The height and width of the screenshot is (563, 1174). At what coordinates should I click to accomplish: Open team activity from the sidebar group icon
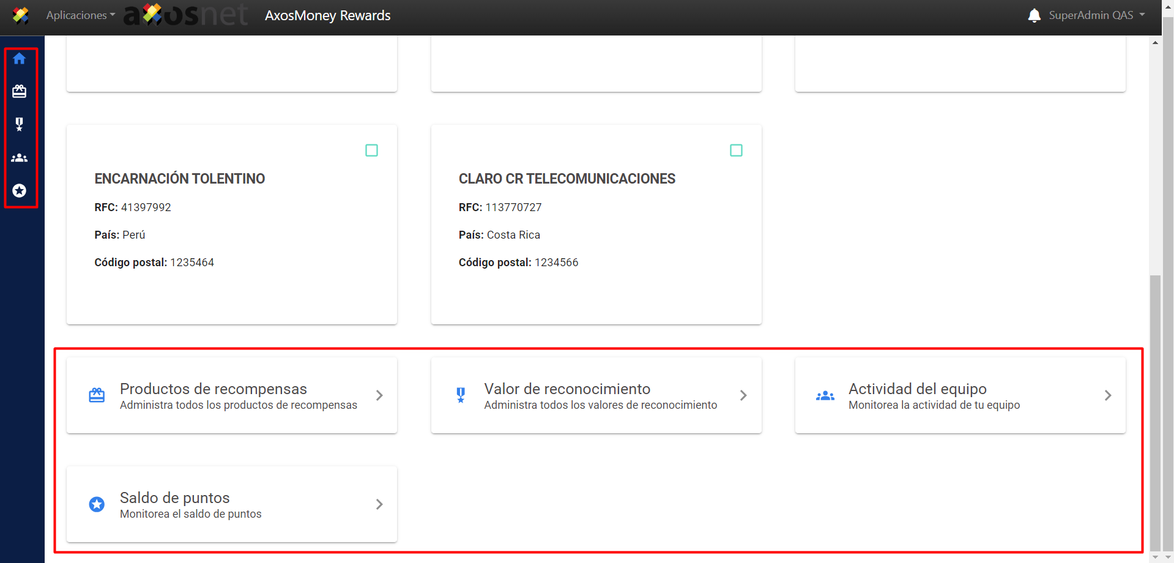click(20, 158)
